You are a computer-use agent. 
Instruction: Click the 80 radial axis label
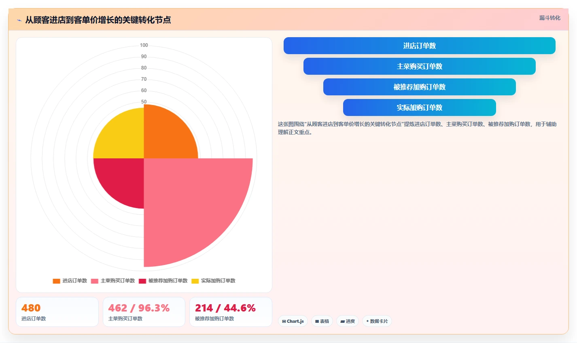click(144, 68)
